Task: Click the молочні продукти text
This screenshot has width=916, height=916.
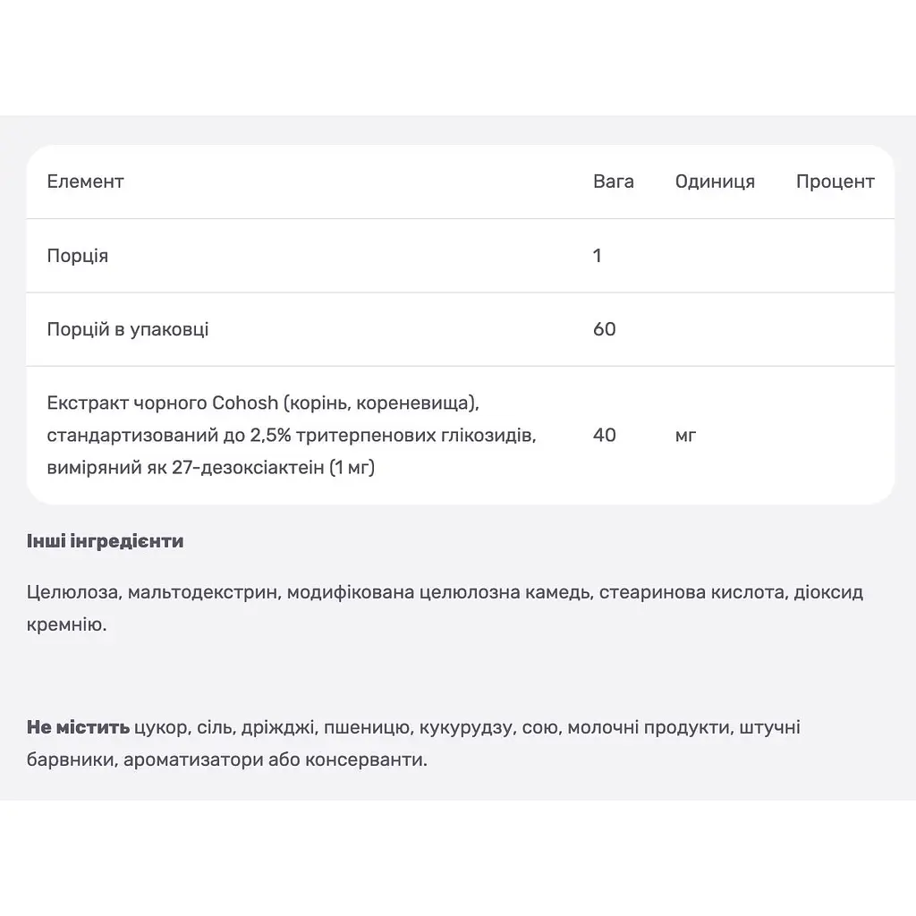Action: click(651, 728)
